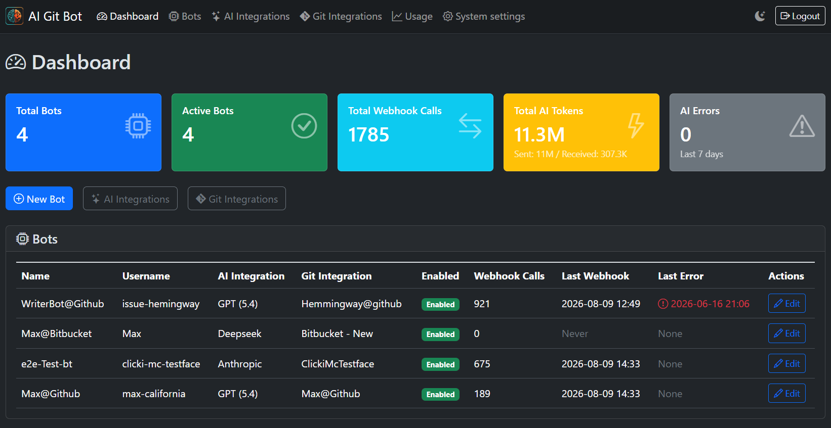Click the Total Webhook Calls 1785 value
Screen dimensions: 831x428
tap(368, 134)
